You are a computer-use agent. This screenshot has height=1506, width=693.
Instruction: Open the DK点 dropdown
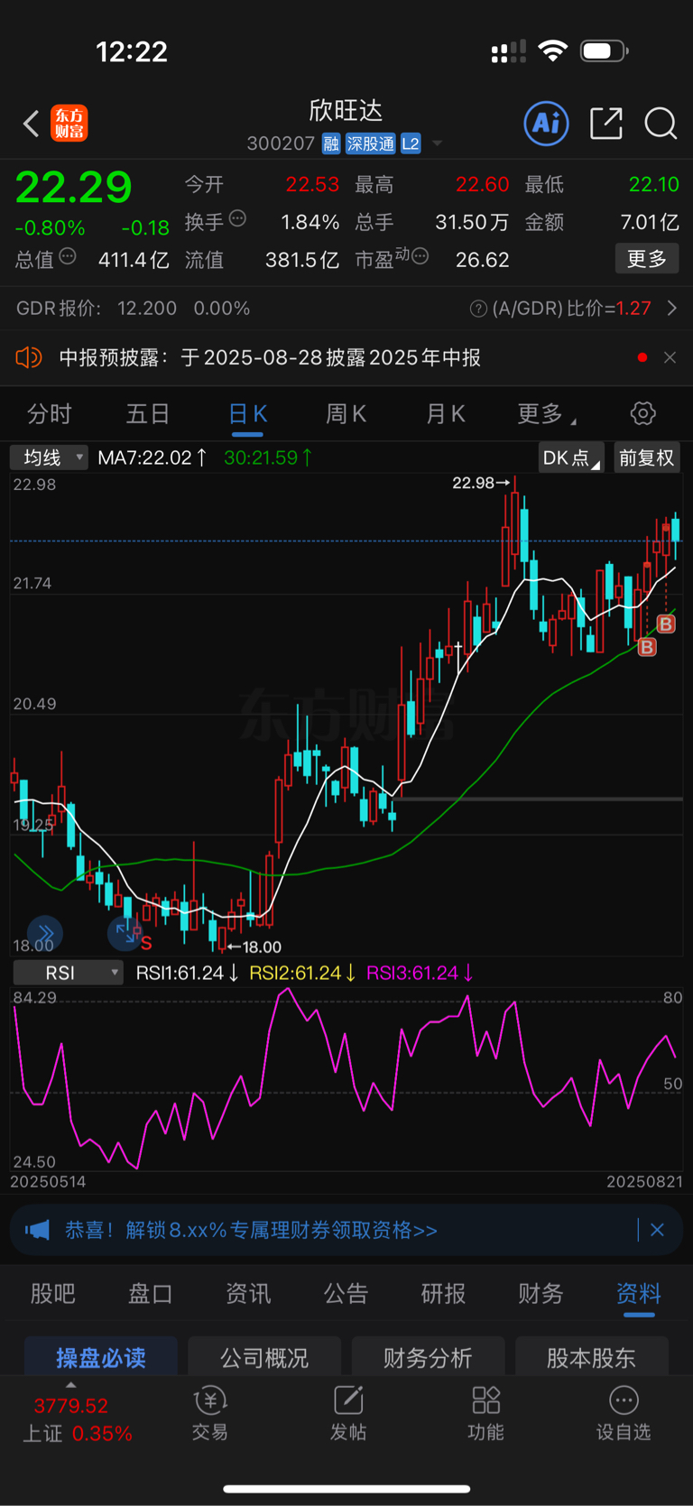571,457
